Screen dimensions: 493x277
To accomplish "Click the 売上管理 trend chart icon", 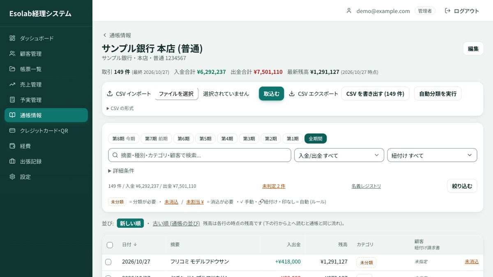I will pos(12,85).
